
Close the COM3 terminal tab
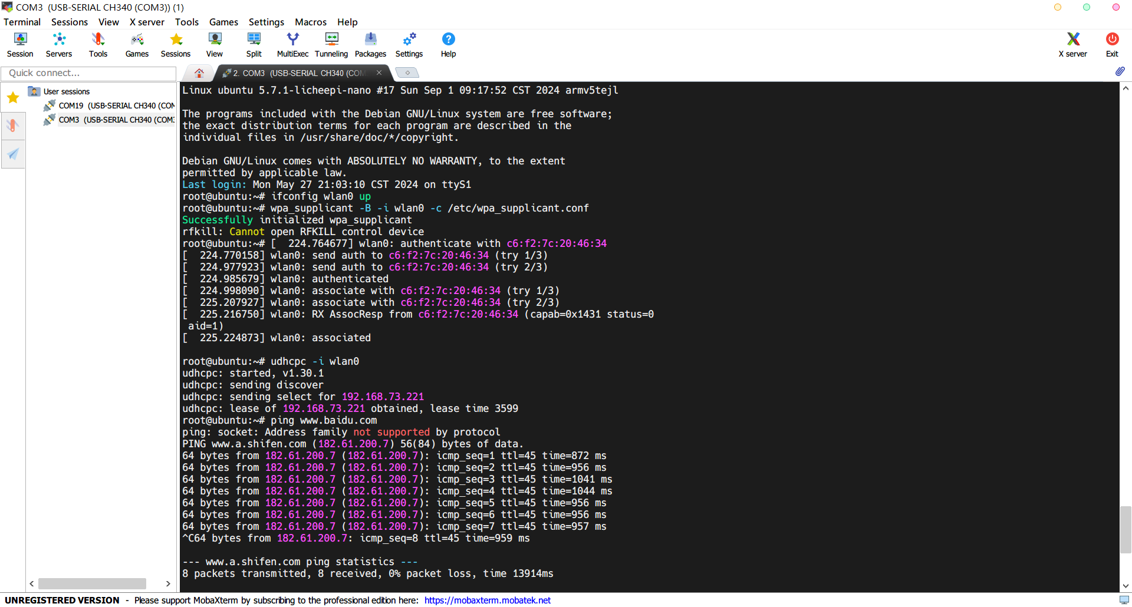point(379,72)
